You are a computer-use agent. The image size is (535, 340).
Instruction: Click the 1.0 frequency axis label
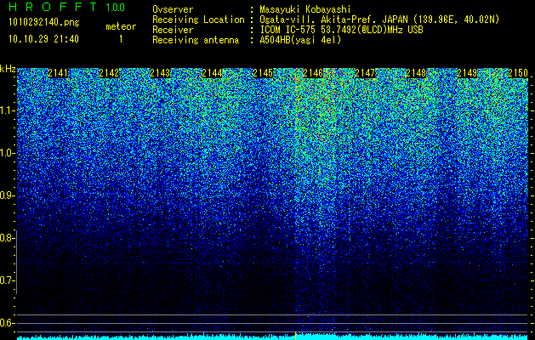click(x=7, y=153)
